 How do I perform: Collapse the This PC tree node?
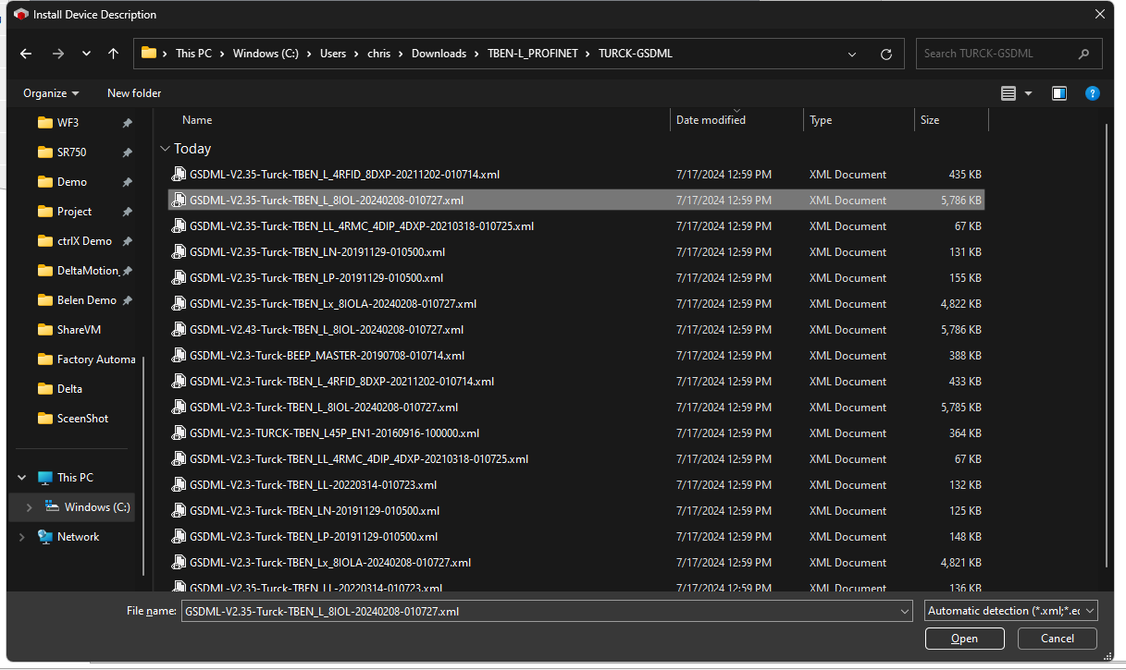21,478
